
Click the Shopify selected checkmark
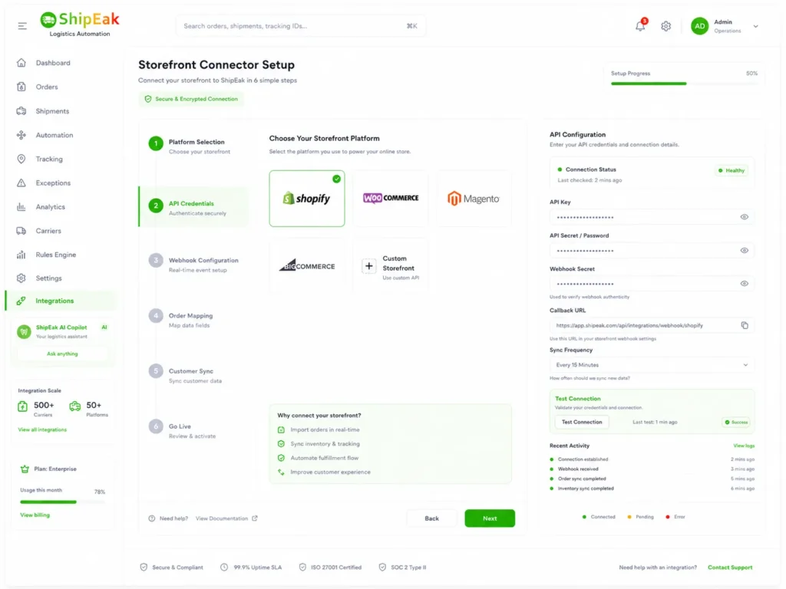(x=336, y=179)
